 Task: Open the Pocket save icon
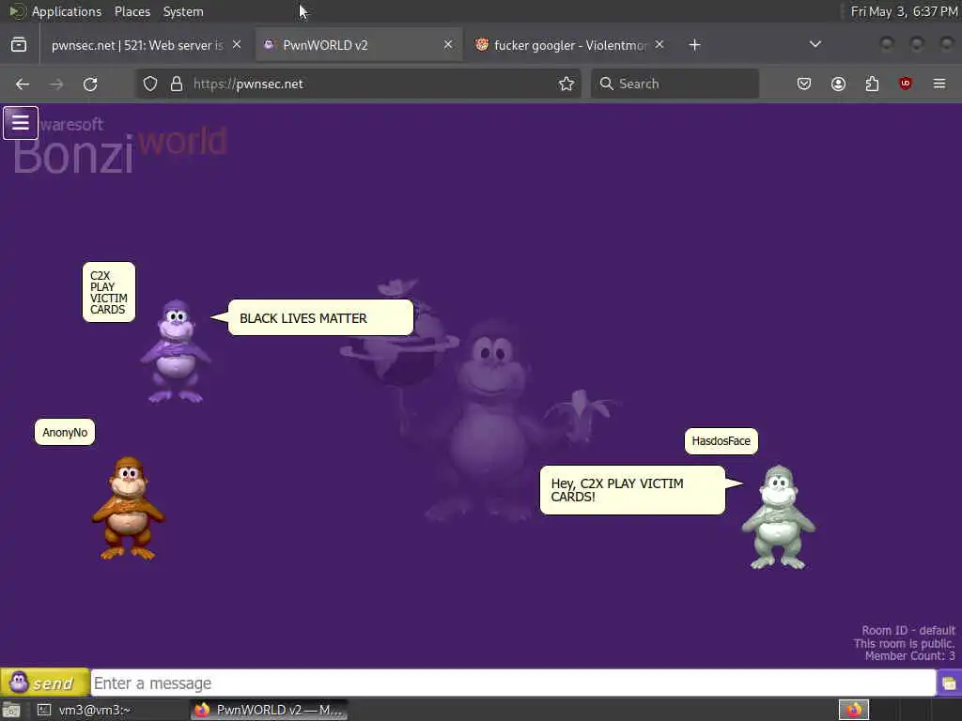pyautogui.click(x=804, y=84)
